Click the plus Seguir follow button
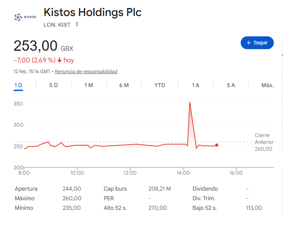Image resolution: width=283 pixels, height=227 pixels. (x=257, y=43)
